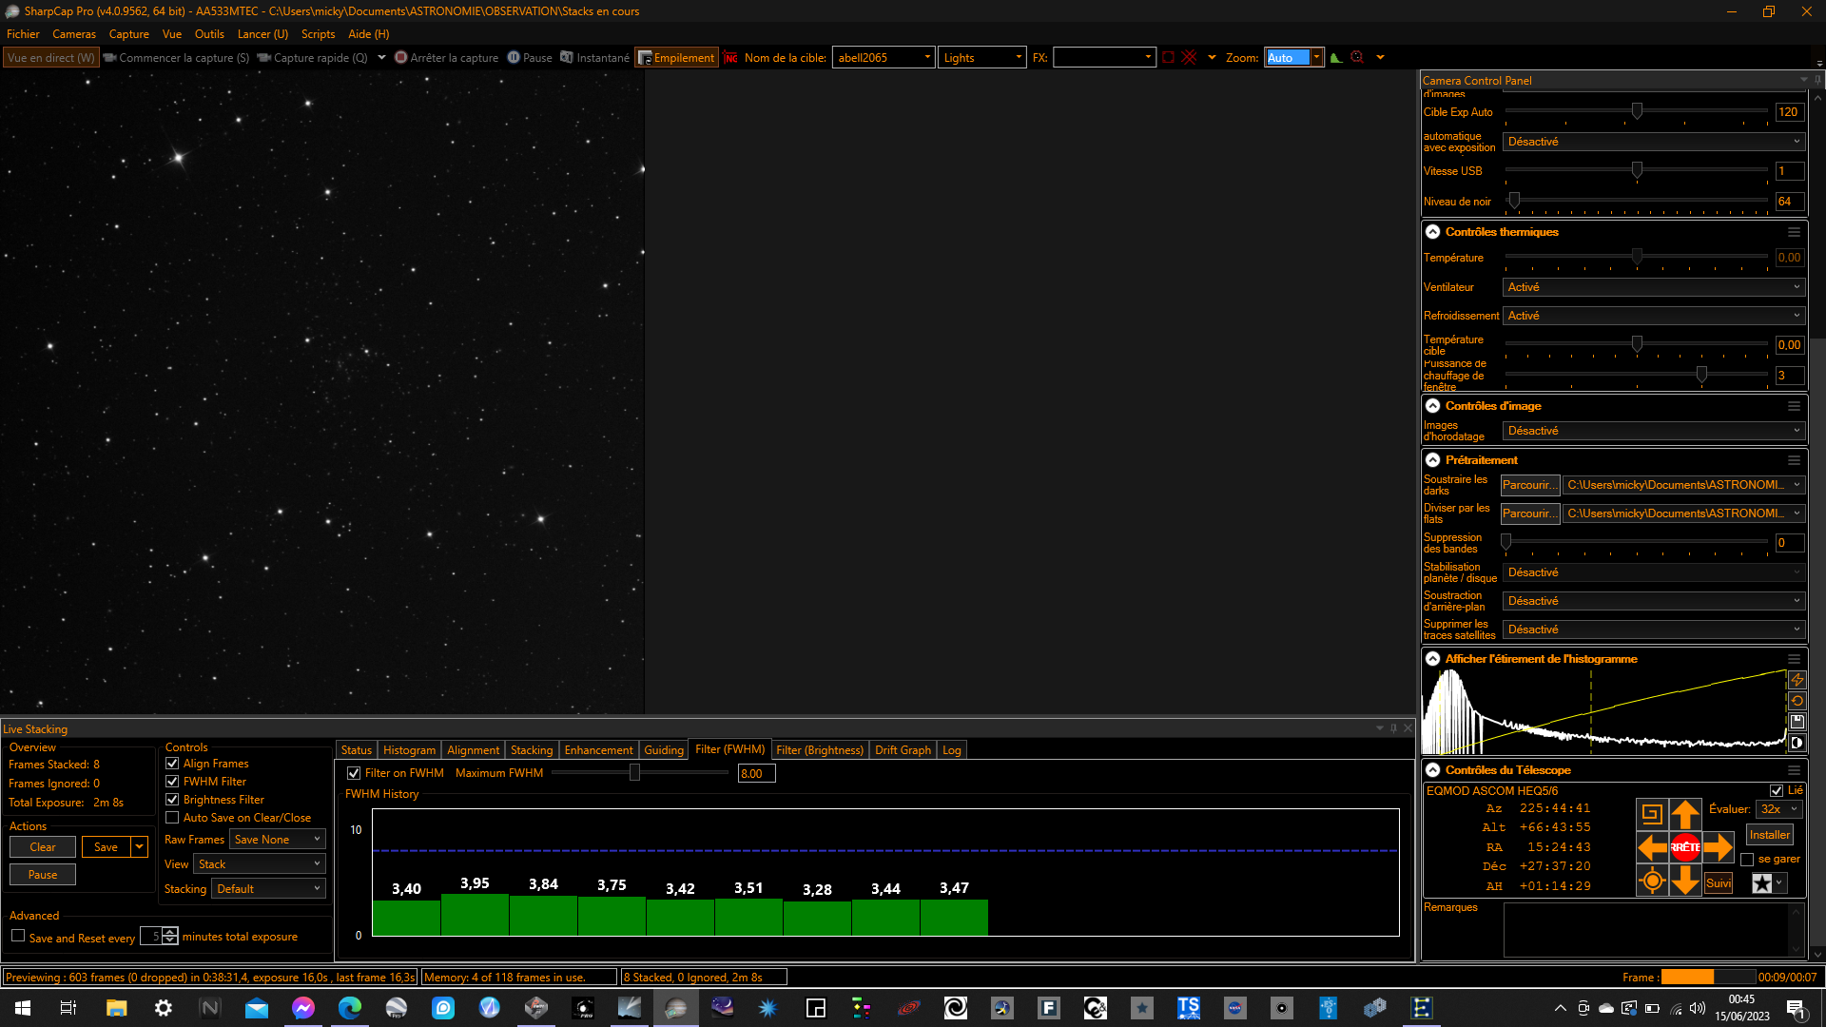Click the red reticule crosshair icon
The width and height of the screenshot is (1826, 1027).
tap(1189, 57)
